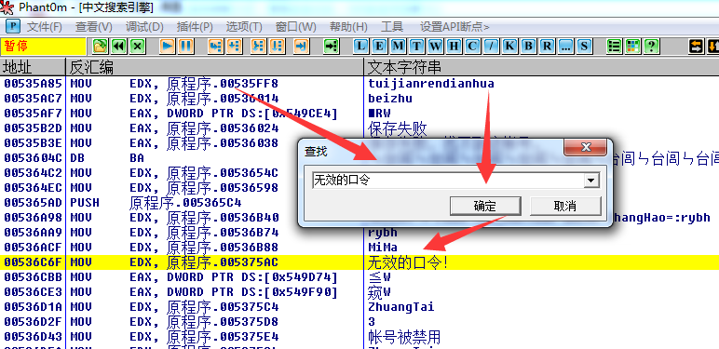This screenshot has height=349, width=719.
Task: Select the string MiMa
Action: [x=383, y=248]
